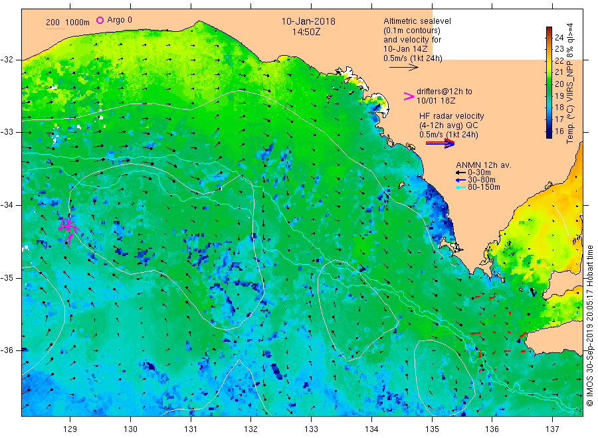Click the black 0-30m ANMN legend arrow
The image size is (598, 438).
pyautogui.click(x=460, y=173)
